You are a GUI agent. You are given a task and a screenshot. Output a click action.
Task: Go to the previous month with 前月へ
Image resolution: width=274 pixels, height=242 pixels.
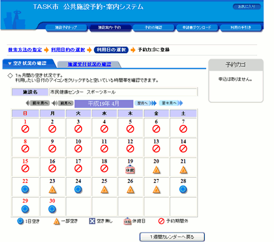(63, 103)
